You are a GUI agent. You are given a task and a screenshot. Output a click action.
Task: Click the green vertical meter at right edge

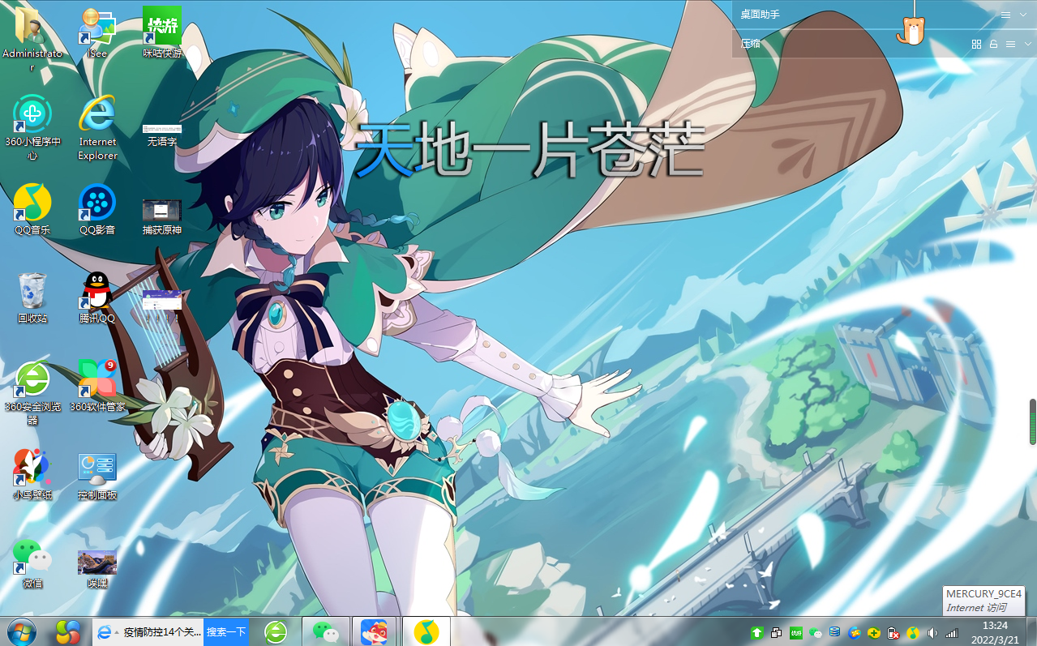coord(1033,421)
